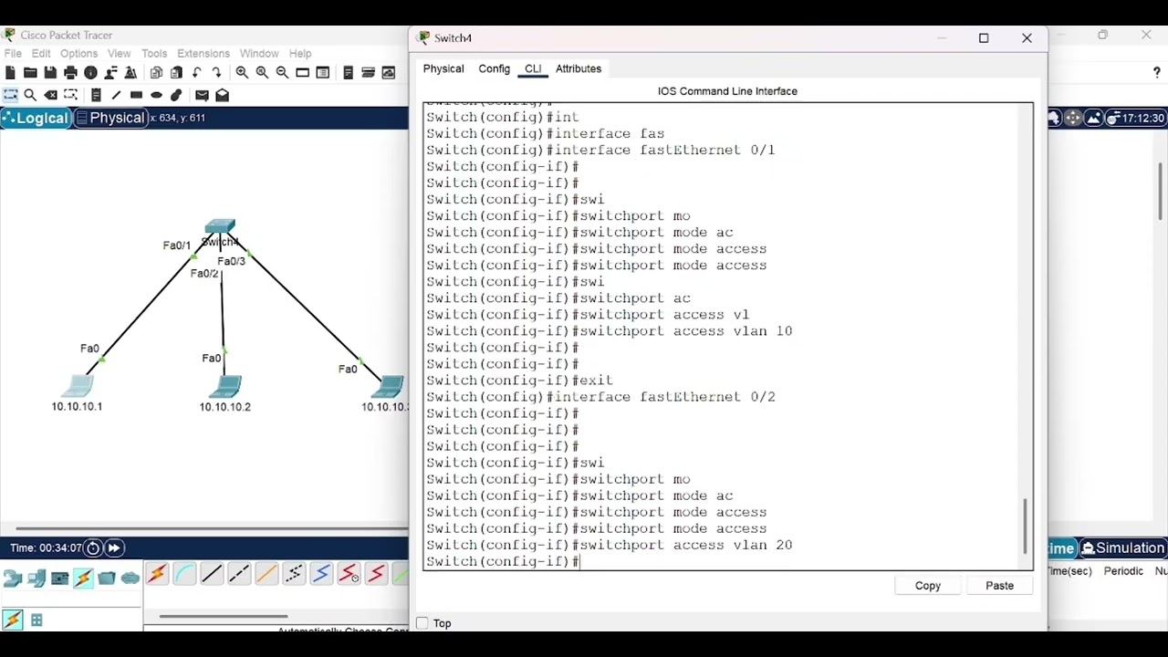Pick the automatic connection lightning cable
1168x657 pixels.
point(157,574)
